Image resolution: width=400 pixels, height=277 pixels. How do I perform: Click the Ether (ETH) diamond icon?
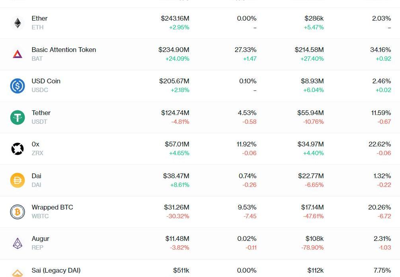tap(18, 23)
